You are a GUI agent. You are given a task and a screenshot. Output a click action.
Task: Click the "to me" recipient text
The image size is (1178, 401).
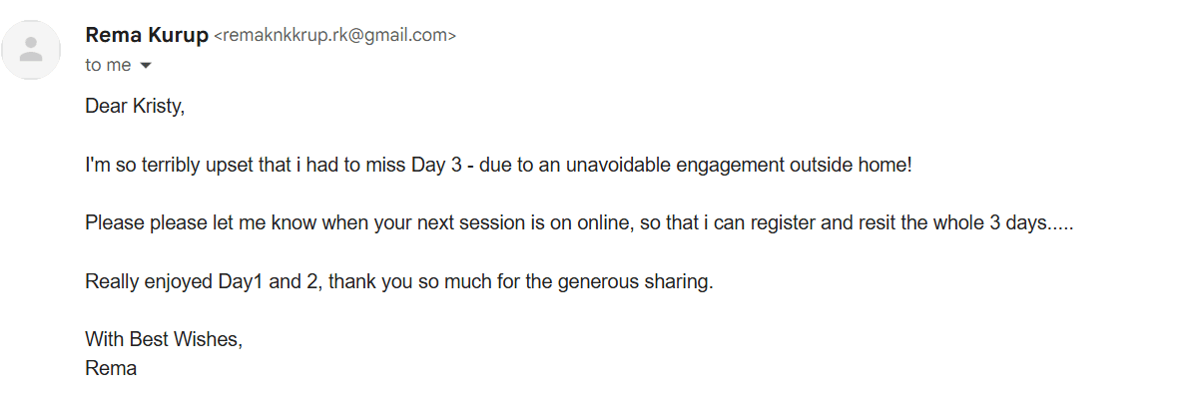coord(108,66)
